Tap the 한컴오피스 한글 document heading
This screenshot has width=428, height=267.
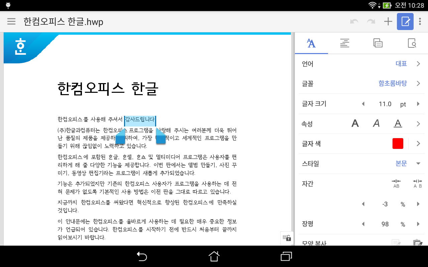[108, 89]
